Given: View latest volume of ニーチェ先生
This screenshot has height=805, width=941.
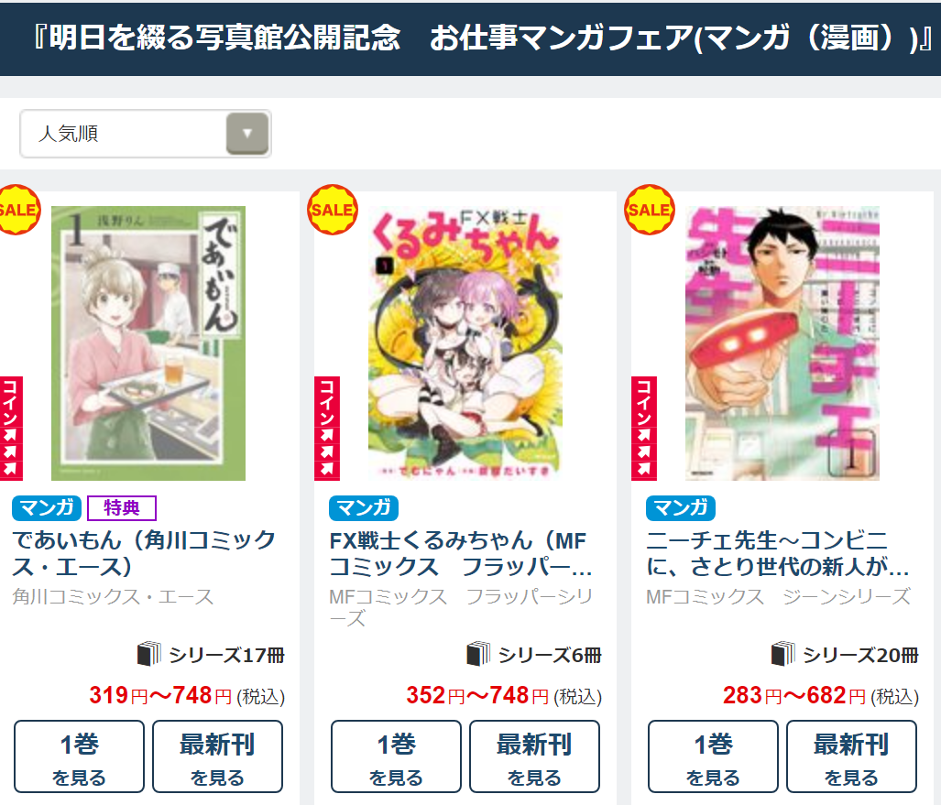Looking at the screenshot, I should pos(851,756).
